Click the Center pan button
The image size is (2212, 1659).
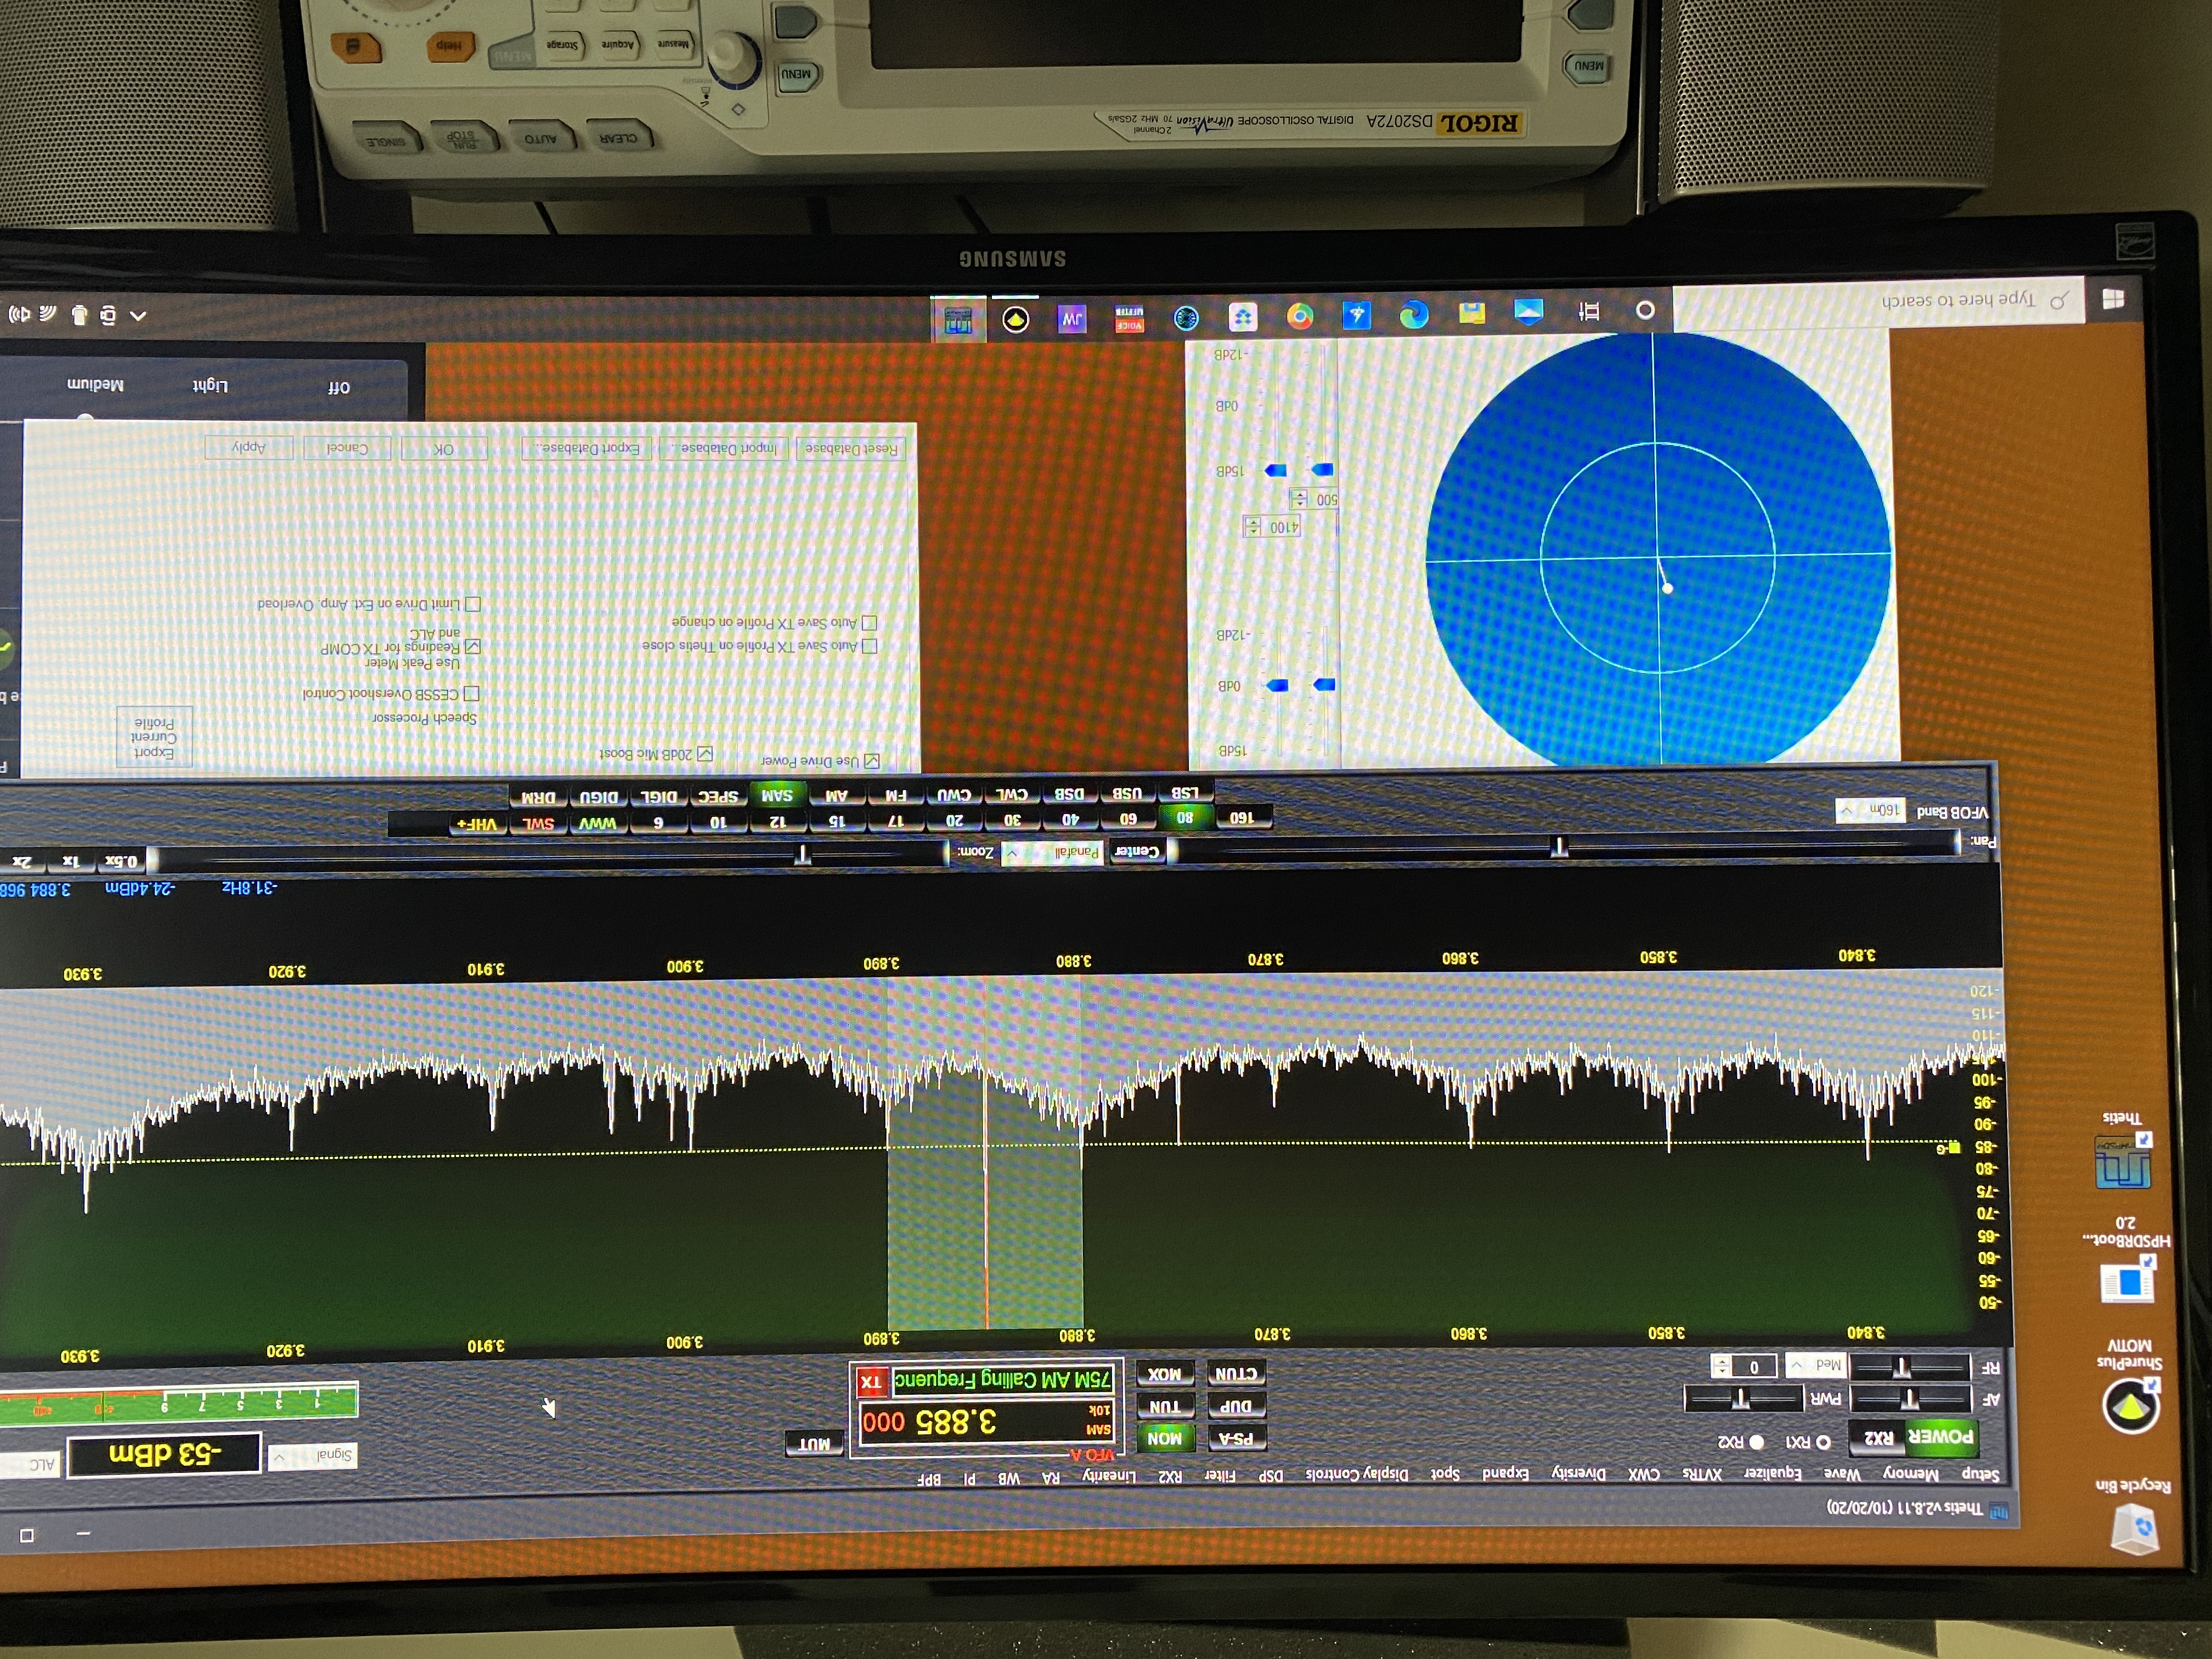click(1137, 852)
